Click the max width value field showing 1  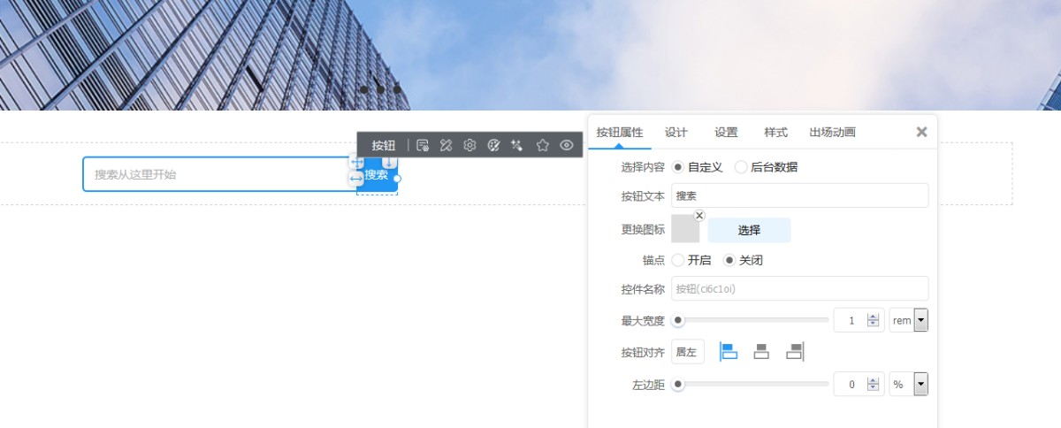(x=851, y=321)
